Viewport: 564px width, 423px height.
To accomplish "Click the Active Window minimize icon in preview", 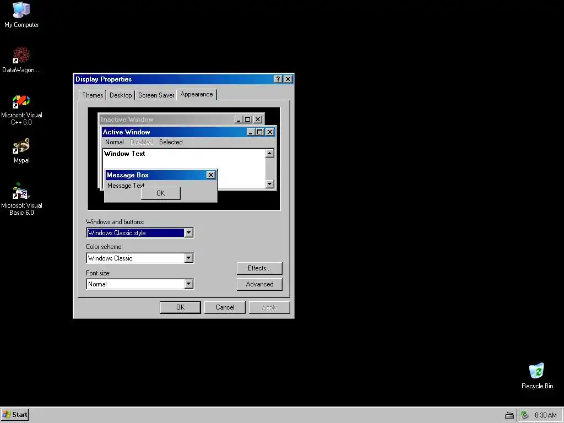I will [251, 132].
